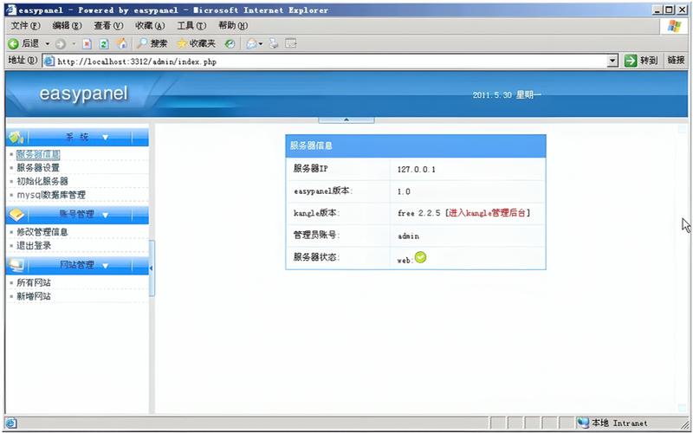Click the Windows flag logo throbber
Screen dimensions: 693x433
[x=674, y=26]
